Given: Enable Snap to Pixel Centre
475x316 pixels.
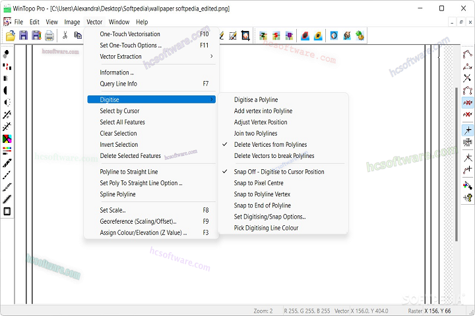Looking at the screenshot, I should coord(259,183).
